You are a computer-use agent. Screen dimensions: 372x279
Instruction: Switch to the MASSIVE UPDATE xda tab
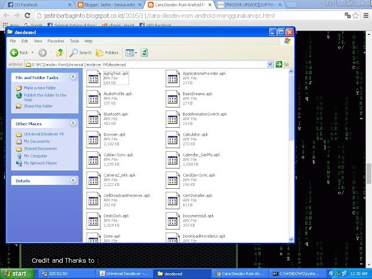click(250, 5)
